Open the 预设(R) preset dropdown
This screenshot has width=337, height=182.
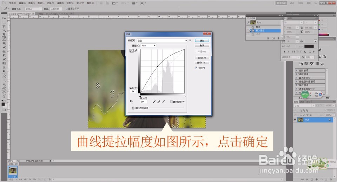coord(162,41)
